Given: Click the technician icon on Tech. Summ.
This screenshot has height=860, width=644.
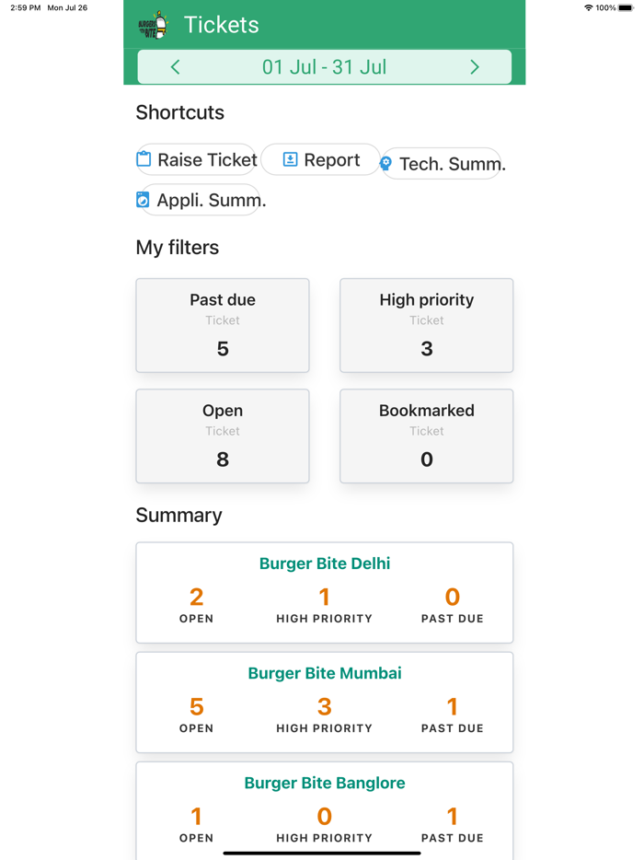Looking at the screenshot, I should (x=385, y=164).
